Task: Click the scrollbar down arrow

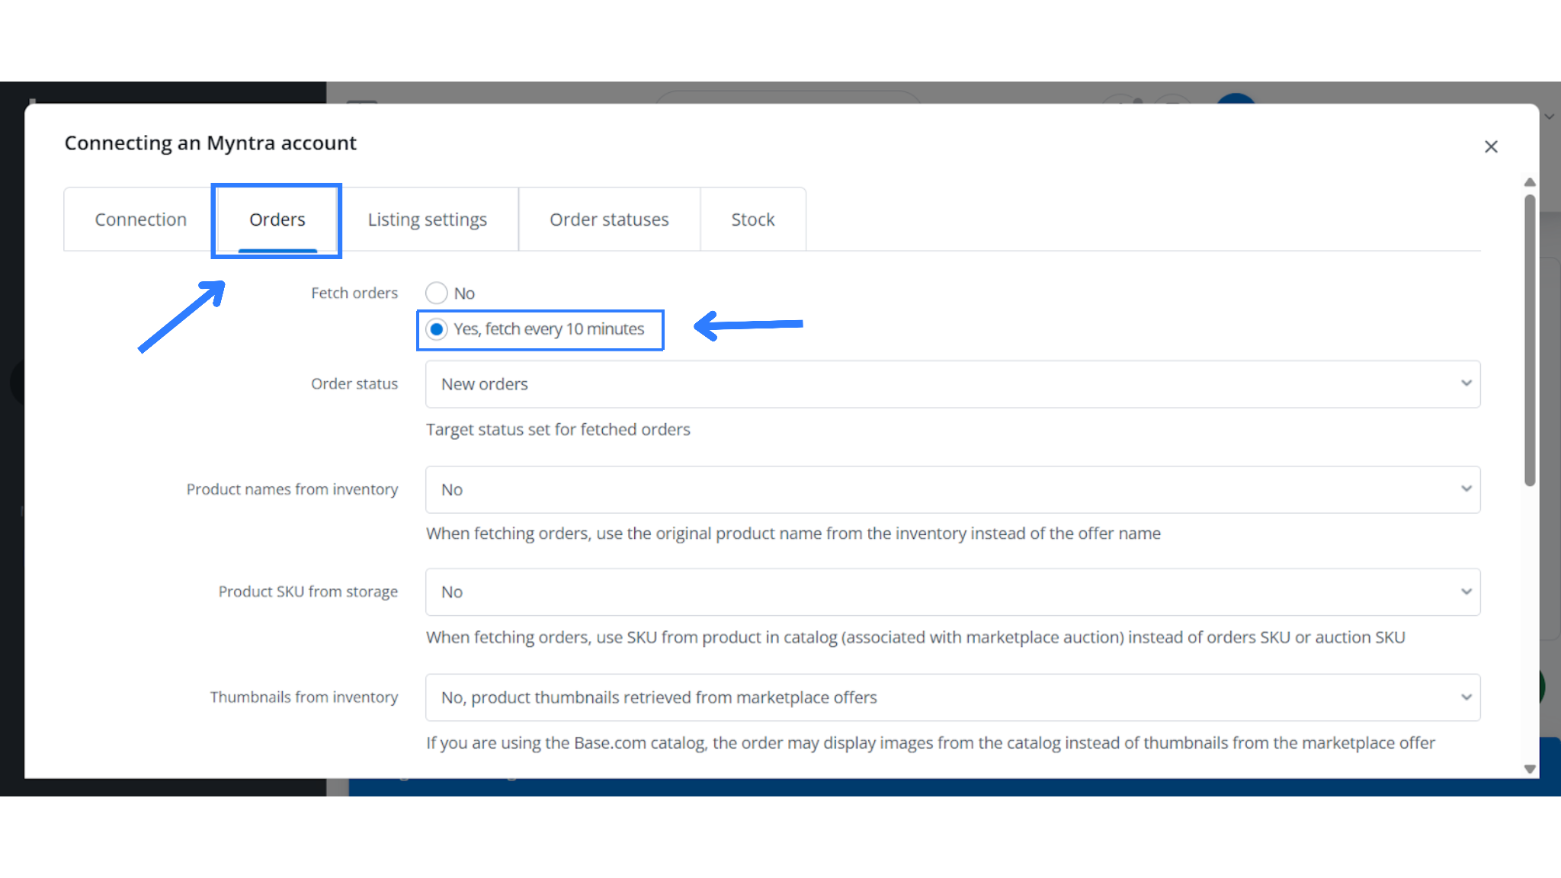Action: 1529,769
